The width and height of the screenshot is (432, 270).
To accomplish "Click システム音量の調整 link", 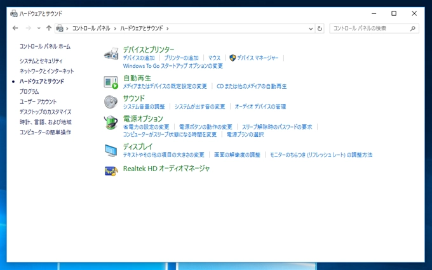I will point(144,106).
